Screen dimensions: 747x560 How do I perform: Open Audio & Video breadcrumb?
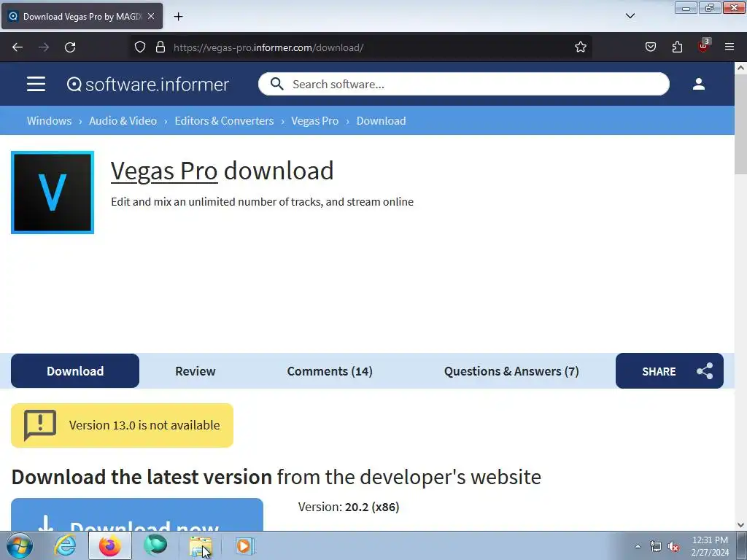(123, 121)
